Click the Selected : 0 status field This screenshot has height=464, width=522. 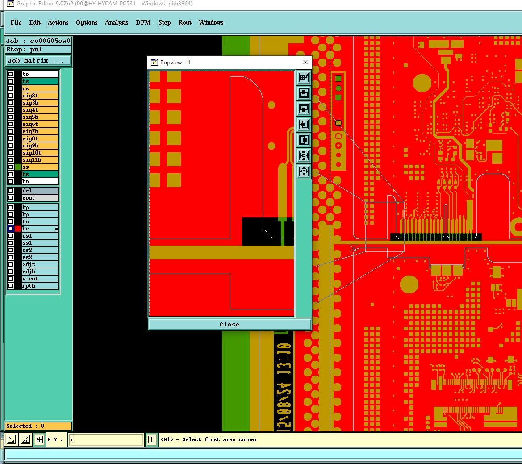[38, 426]
